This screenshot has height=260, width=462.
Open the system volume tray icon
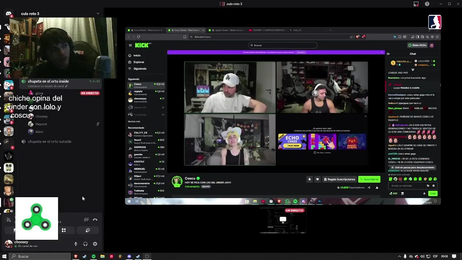pos(422,256)
